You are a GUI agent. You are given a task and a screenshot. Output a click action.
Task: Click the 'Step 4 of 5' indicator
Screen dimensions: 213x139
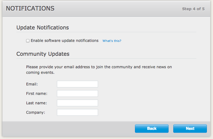(193, 9)
